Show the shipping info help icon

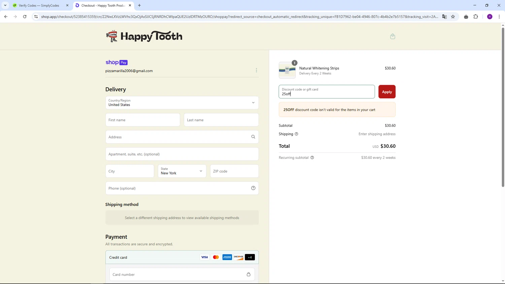[296, 134]
